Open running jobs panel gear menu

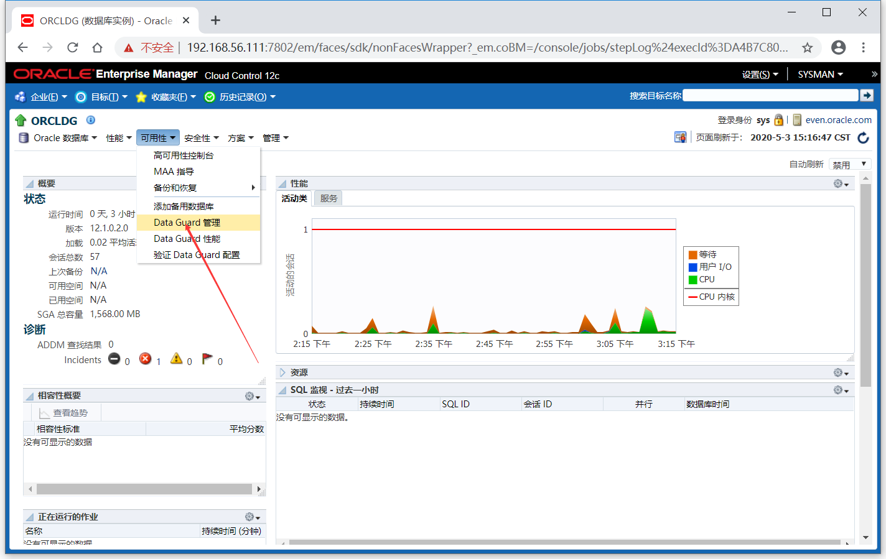coord(253,517)
